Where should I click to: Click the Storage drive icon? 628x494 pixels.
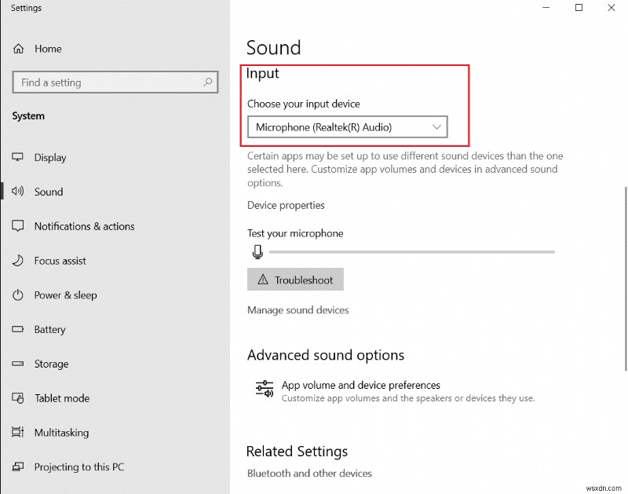(17, 364)
